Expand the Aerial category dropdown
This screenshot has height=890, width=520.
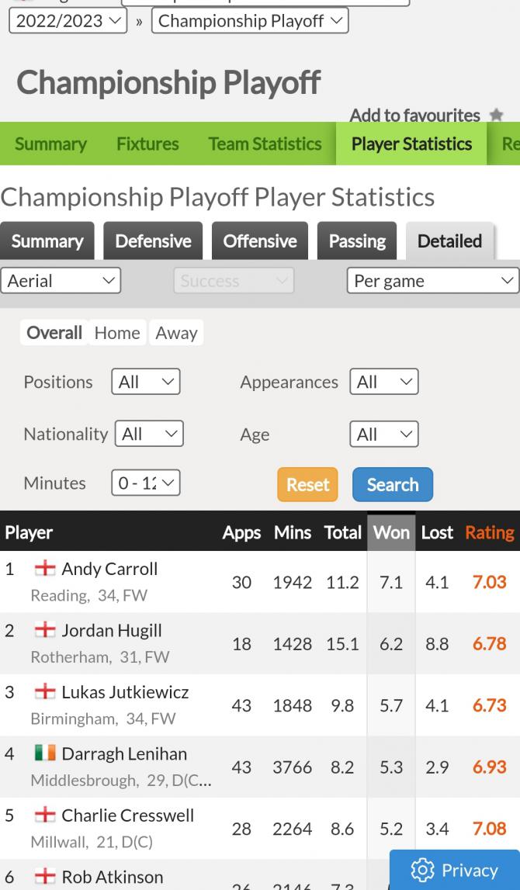coord(61,280)
